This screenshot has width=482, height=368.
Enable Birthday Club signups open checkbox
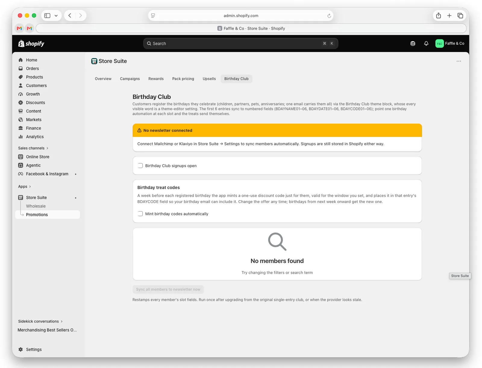click(140, 166)
